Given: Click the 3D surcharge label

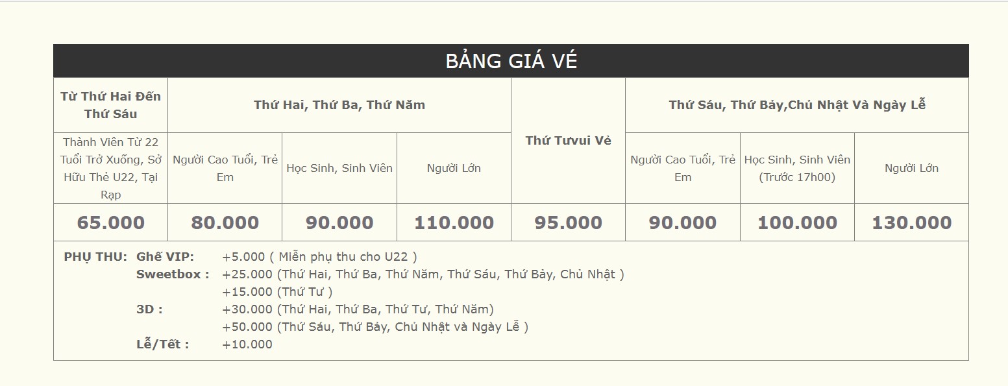Looking at the screenshot, I should click(x=149, y=309).
